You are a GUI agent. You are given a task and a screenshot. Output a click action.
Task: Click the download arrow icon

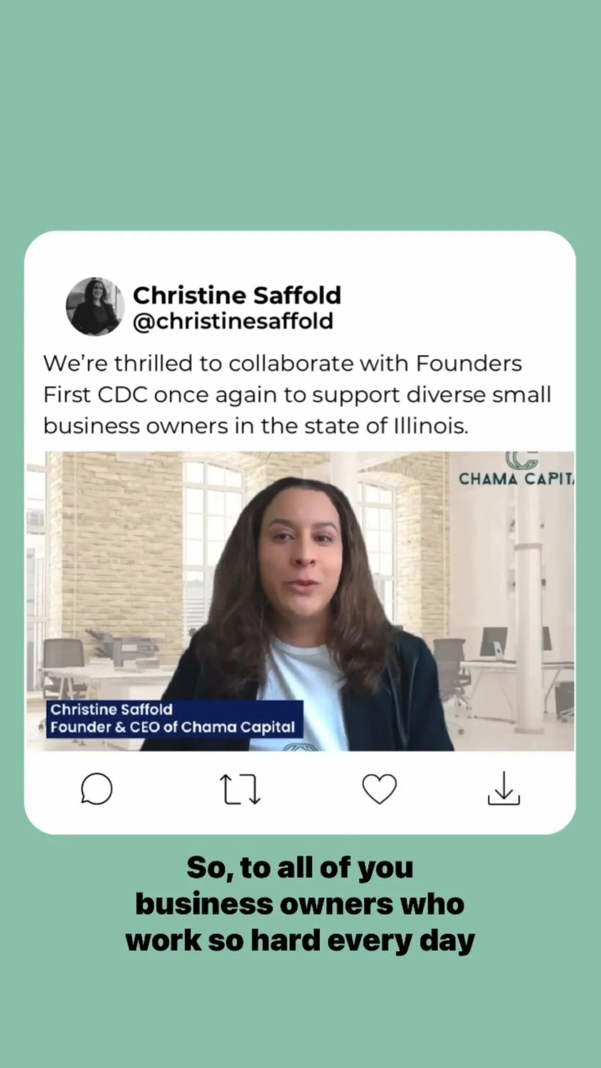504,788
